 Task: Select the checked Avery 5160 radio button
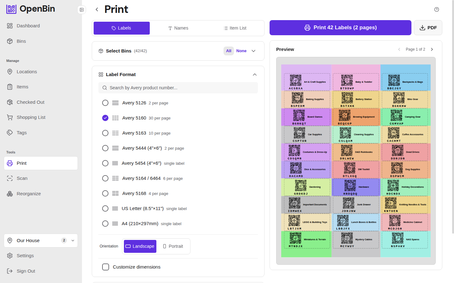point(105,118)
